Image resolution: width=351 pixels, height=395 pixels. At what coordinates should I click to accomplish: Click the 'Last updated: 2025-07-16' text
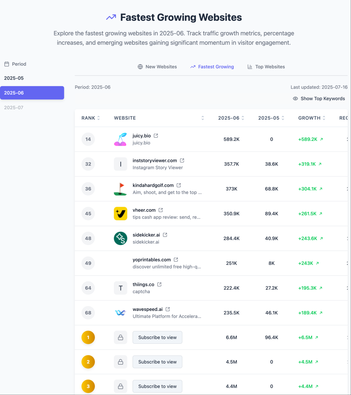pos(319,87)
